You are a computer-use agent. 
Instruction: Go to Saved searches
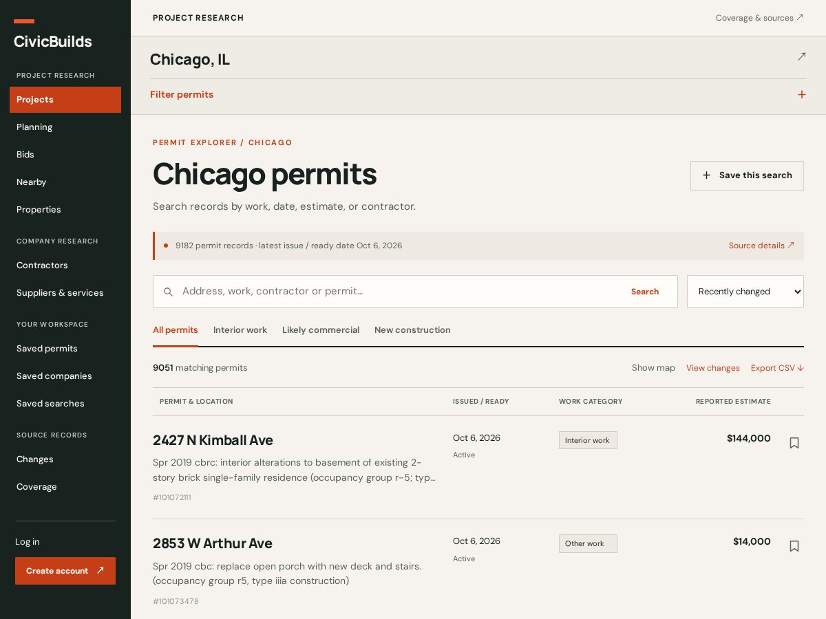(x=65, y=404)
